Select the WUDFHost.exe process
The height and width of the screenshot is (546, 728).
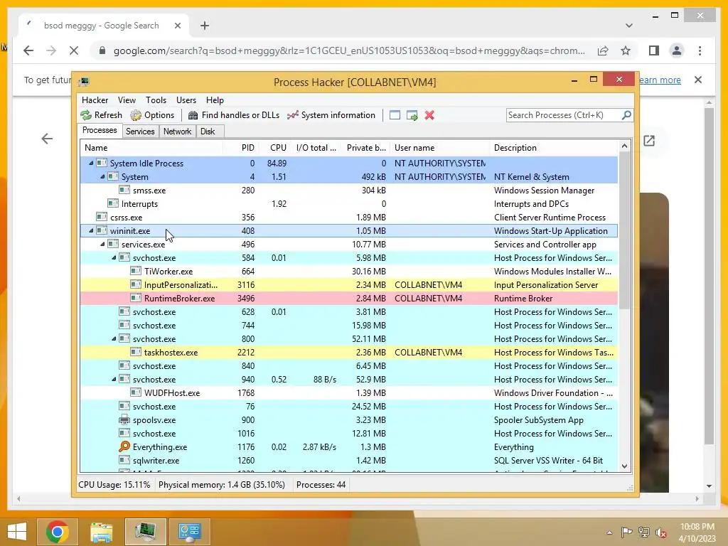[x=349, y=392]
